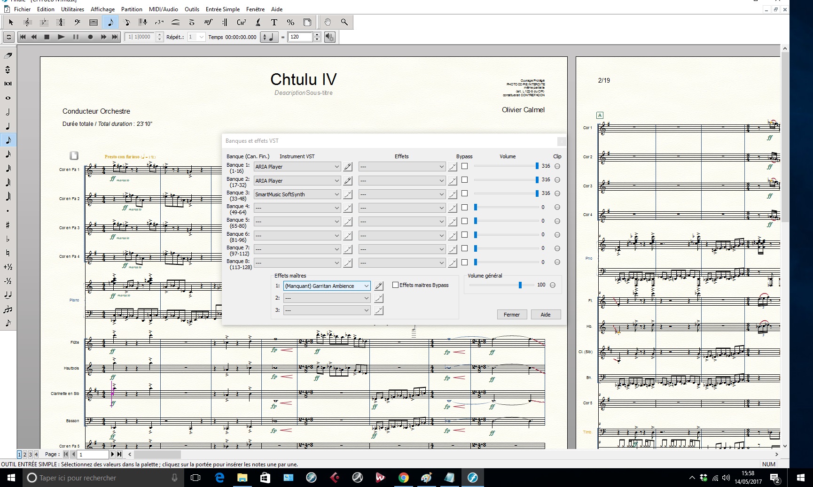Open Banque 8 Effets dropdown
Screen dimensions: 813x487
(x=402, y=263)
